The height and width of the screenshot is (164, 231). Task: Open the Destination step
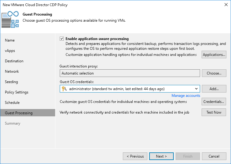pyautogui.click(x=14, y=61)
